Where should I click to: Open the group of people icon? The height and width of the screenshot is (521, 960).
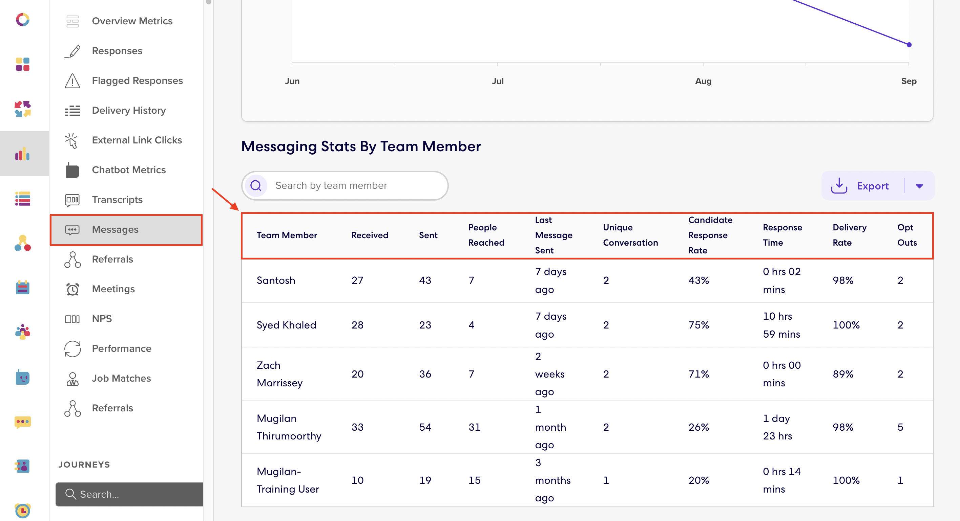[22, 332]
